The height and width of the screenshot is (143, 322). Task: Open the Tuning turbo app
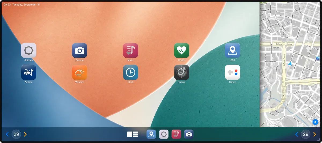pyautogui.click(x=181, y=72)
